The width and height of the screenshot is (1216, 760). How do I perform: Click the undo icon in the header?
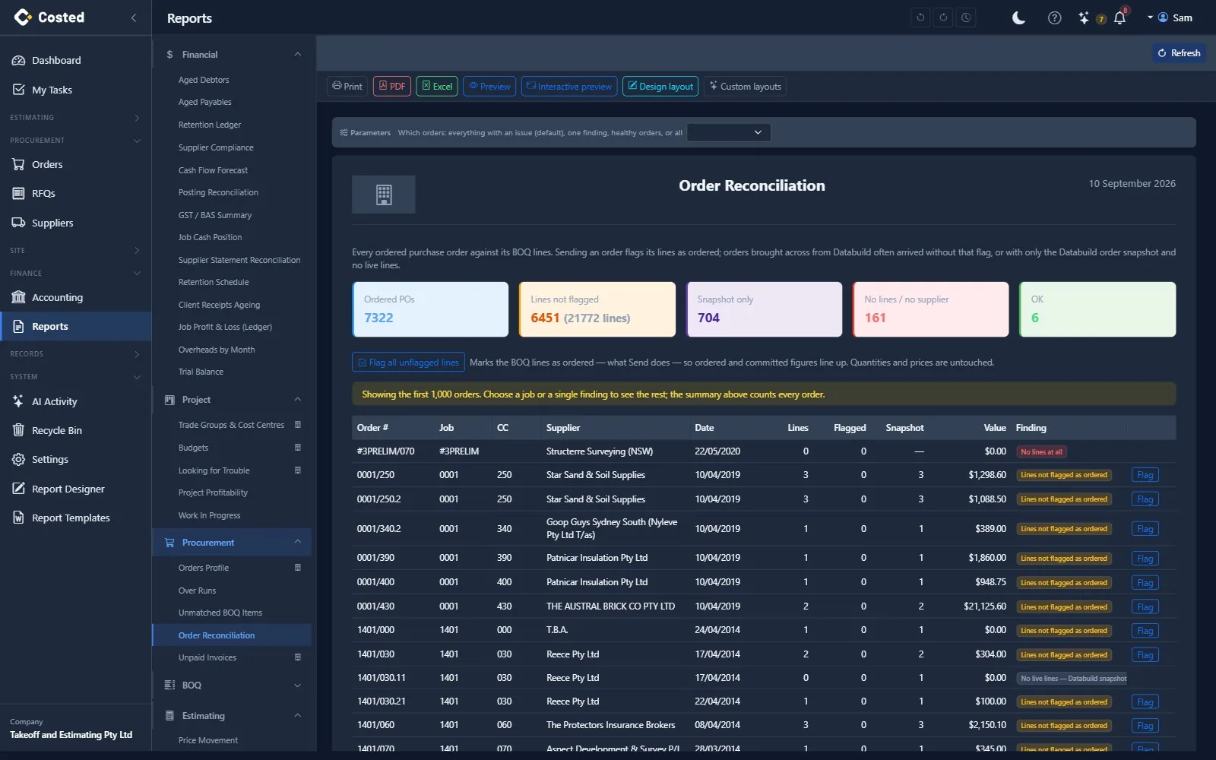click(x=920, y=17)
